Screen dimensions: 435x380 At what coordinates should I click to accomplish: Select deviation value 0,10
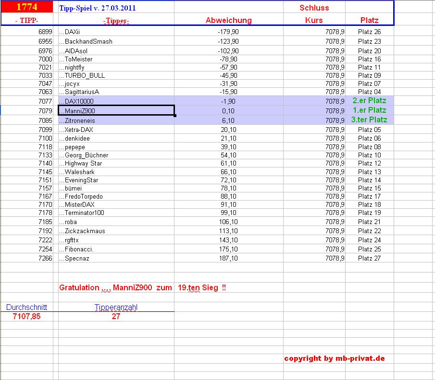pos(228,111)
